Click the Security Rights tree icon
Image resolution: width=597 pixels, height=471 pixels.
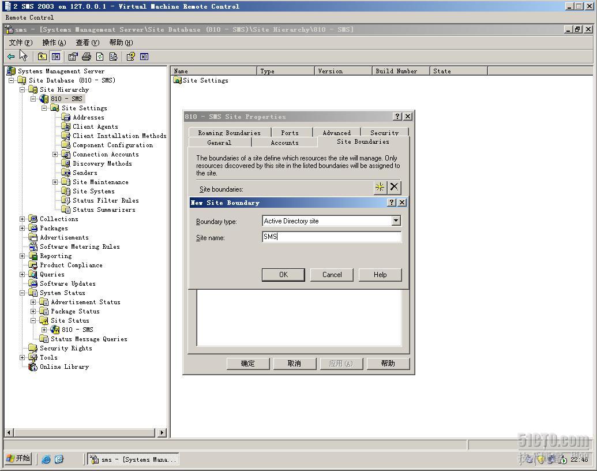click(33, 348)
